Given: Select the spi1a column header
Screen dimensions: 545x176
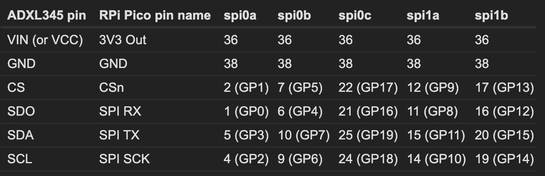Looking at the screenshot, I should pos(422,16).
